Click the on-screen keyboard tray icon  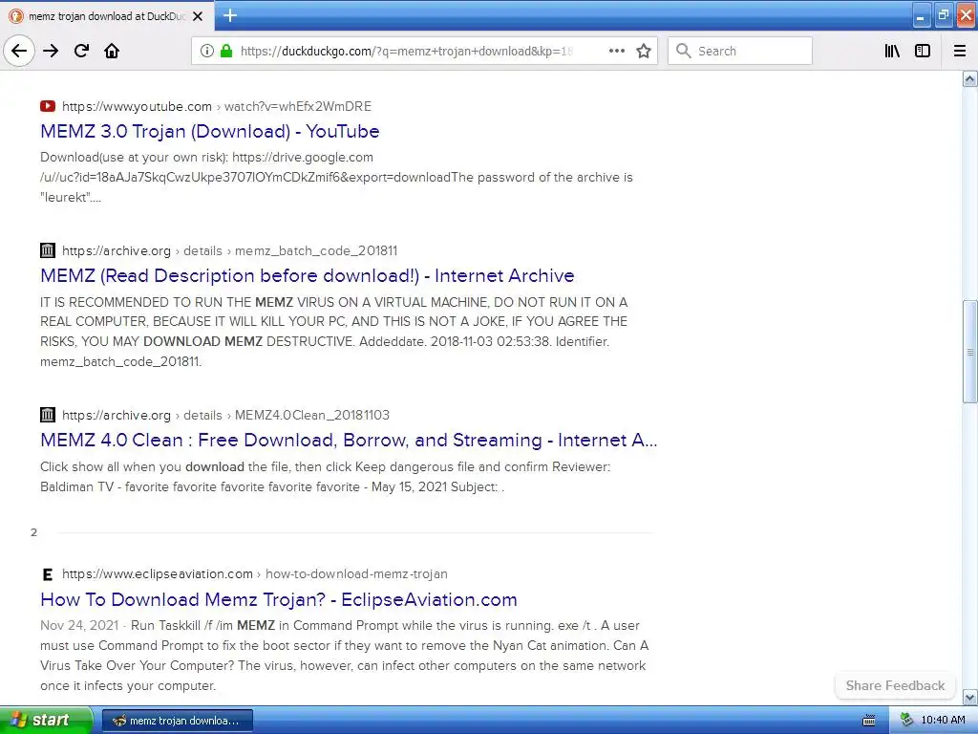tap(868, 721)
